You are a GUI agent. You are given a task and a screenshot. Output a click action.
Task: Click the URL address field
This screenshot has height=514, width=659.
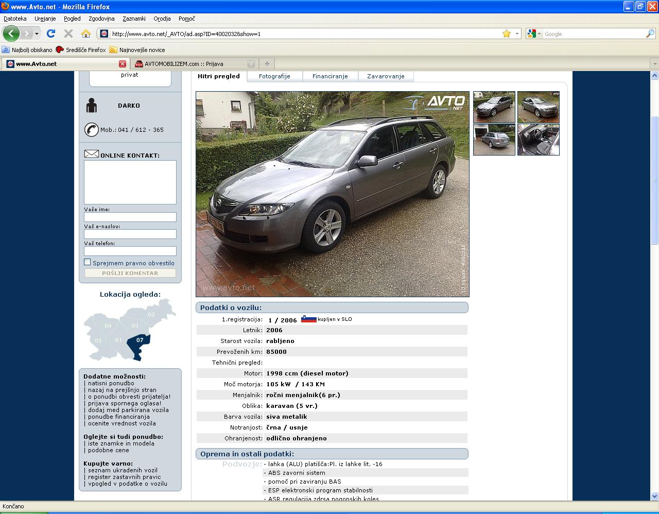tap(305, 34)
